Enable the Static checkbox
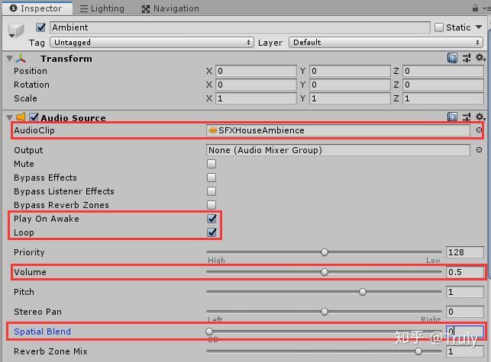 click(439, 27)
